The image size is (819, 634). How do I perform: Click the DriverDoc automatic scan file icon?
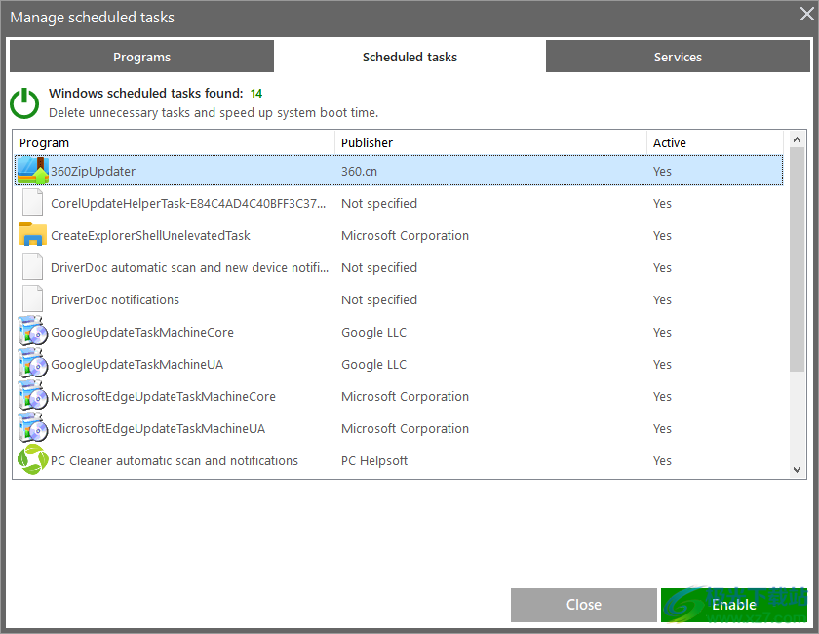(x=32, y=267)
